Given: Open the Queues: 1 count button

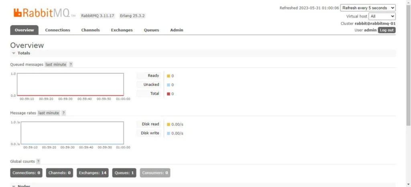Looking at the screenshot, I should (124, 173).
